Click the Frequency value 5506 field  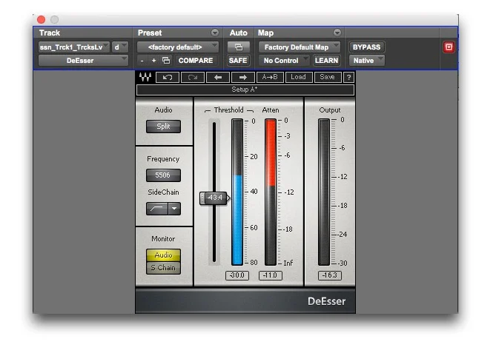pyautogui.click(x=163, y=175)
